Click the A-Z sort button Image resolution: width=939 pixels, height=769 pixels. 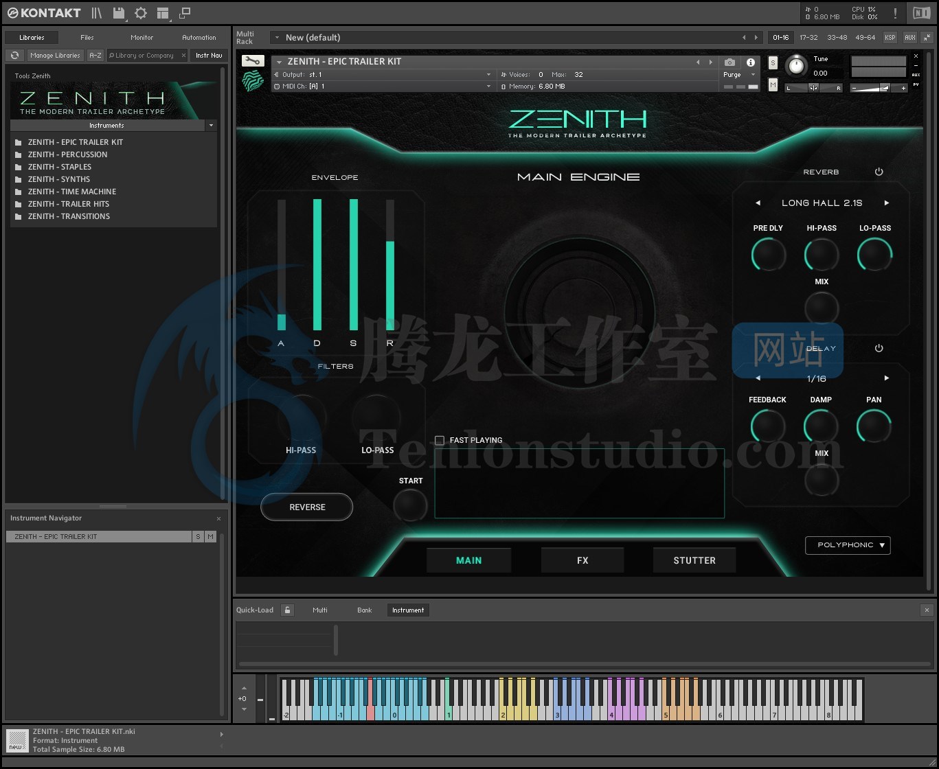(95, 55)
